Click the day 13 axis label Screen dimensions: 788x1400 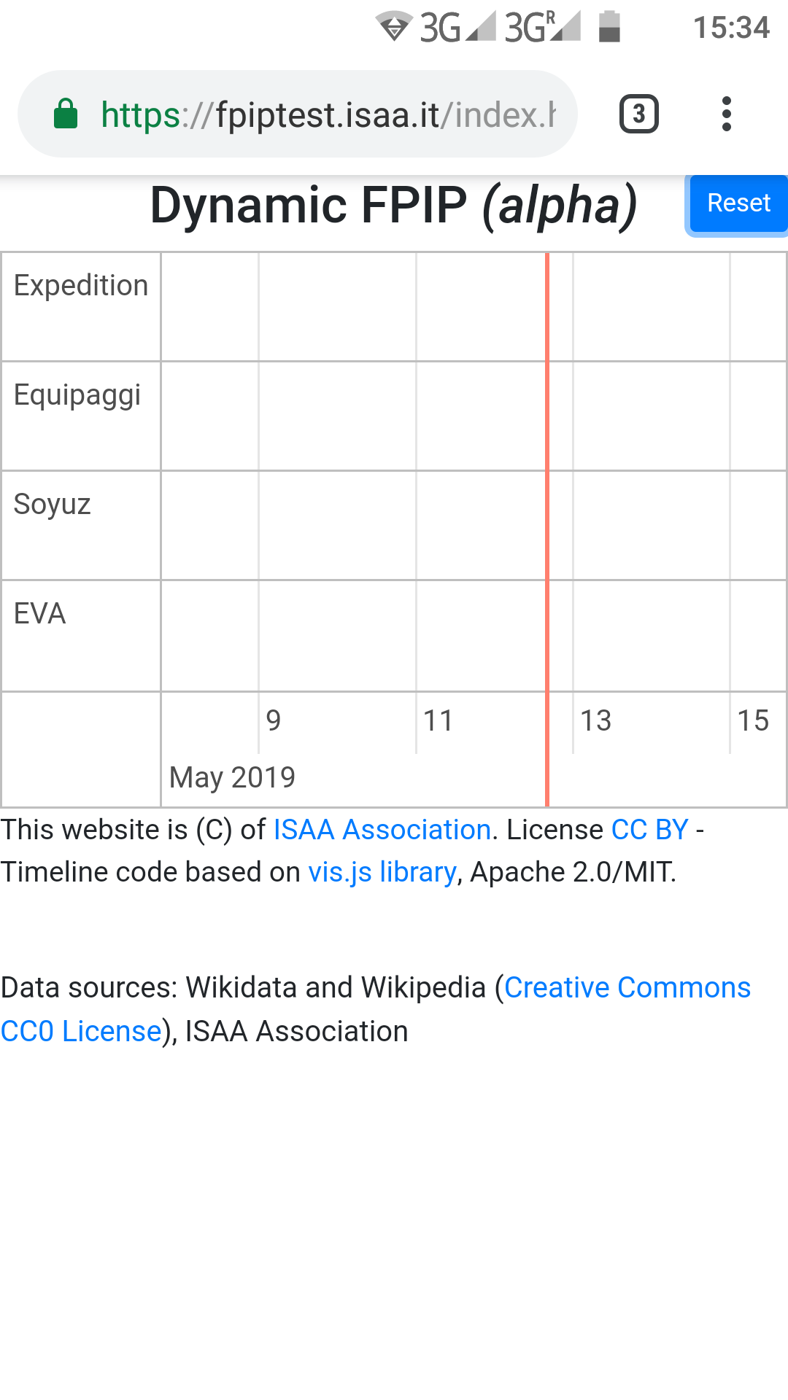(x=595, y=720)
